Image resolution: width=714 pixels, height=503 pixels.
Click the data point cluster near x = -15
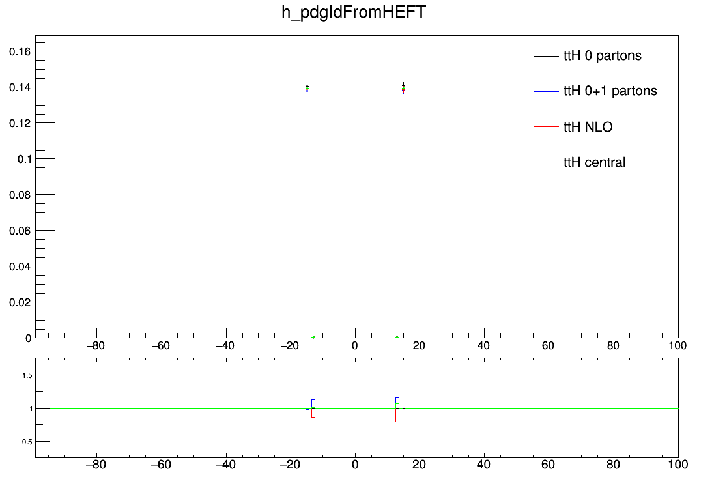tap(307, 89)
